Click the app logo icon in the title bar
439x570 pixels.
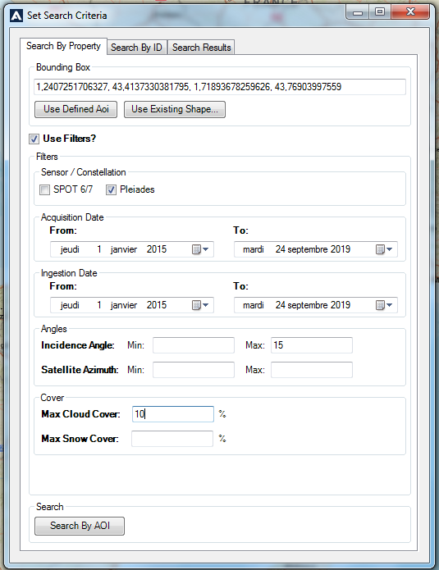click(16, 16)
